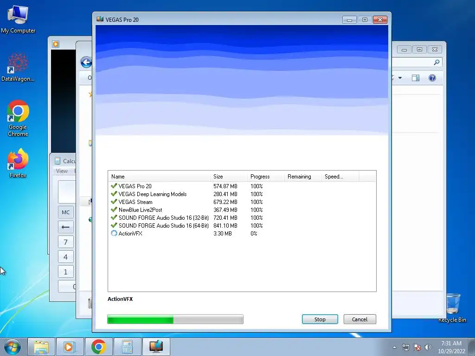Click 574.87 MB size value
Image resolution: width=475 pixels, height=356 pixels.
click(225, 186)
